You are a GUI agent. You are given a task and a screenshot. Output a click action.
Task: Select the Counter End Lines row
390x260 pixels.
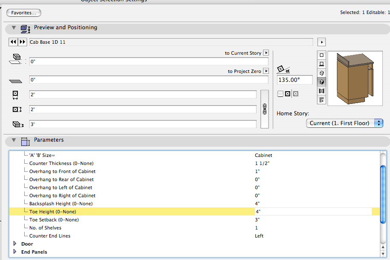pos(195,236)
